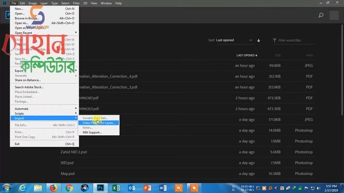Viewport: 344px width, 193px height.
Task: Click the user profile avatar square
Action: [334, 16]
